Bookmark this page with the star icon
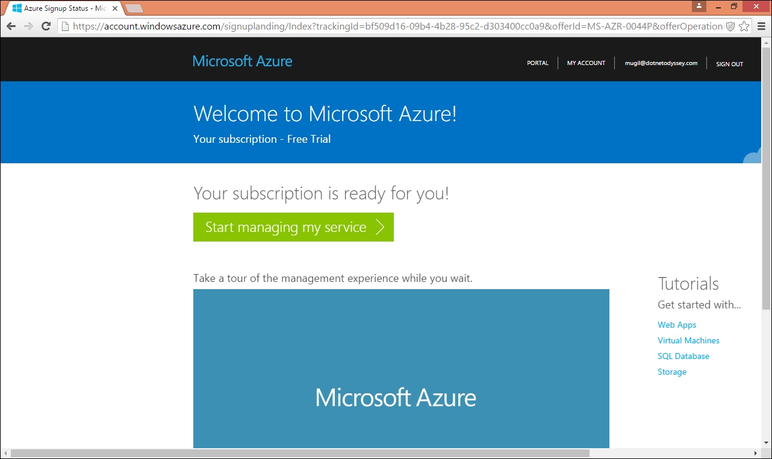This screenshot has width=772, height=459. pos(744,27)
